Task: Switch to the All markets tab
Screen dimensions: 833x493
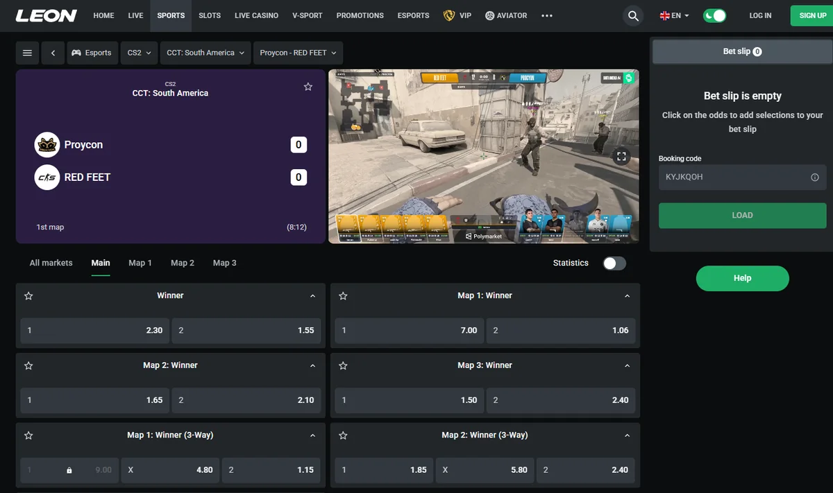Action: (x=51, y=263)
